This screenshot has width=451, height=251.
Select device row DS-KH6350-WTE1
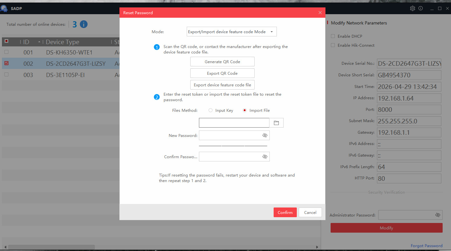(61, 52)
